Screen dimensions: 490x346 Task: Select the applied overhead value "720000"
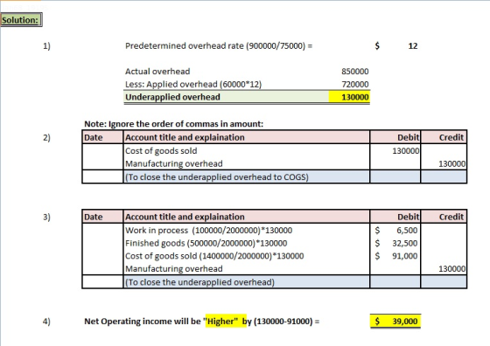coord(355,84)
